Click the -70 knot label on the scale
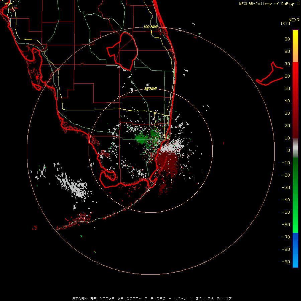This screenshot has width=301, height=301. (286, 237)
